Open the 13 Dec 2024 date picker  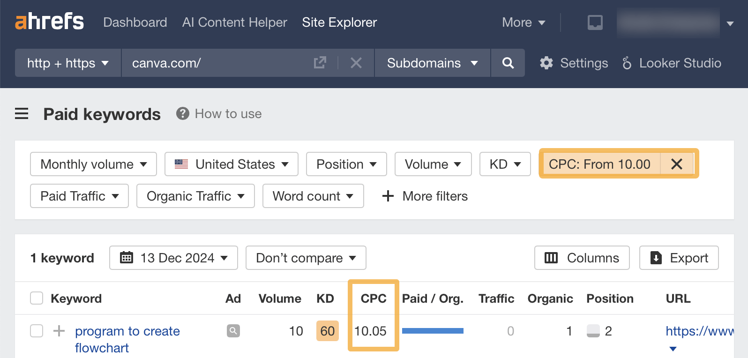tap(173, 258)
